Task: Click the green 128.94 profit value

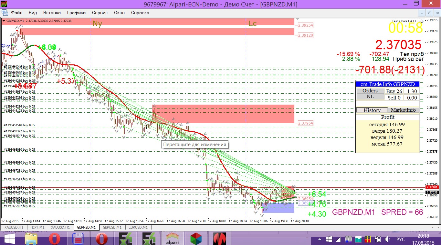Action: coord(381,59)
